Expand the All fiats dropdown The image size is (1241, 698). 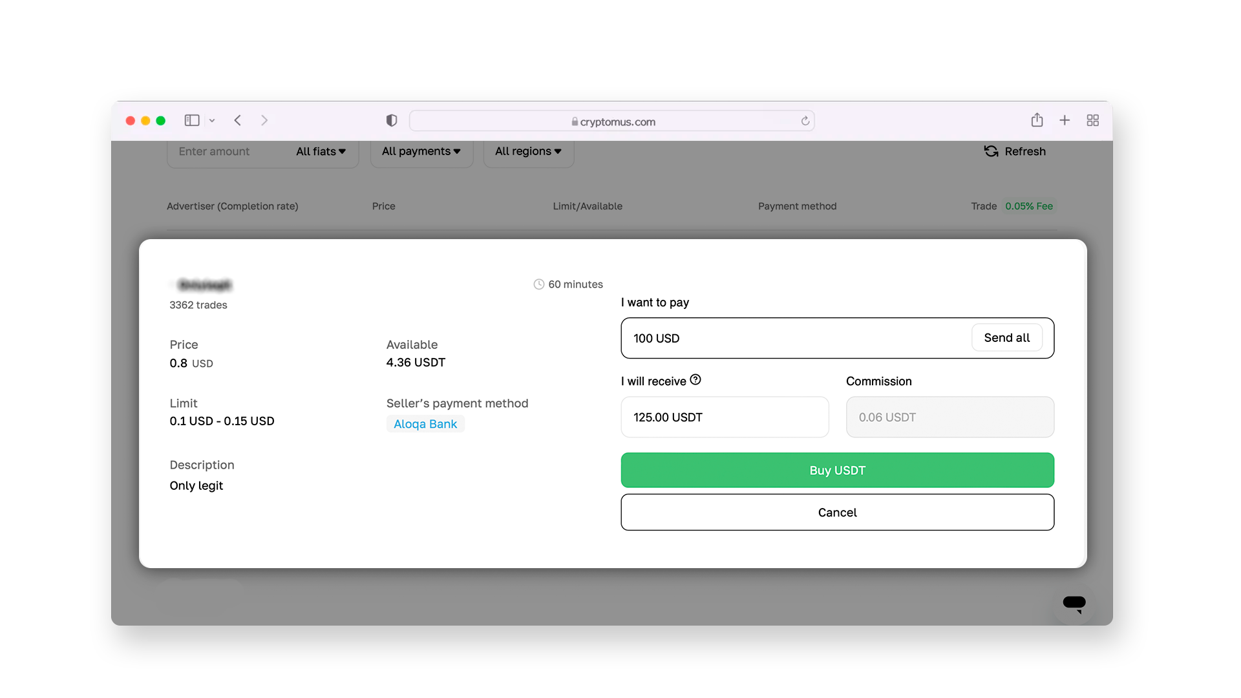[321, 151]
